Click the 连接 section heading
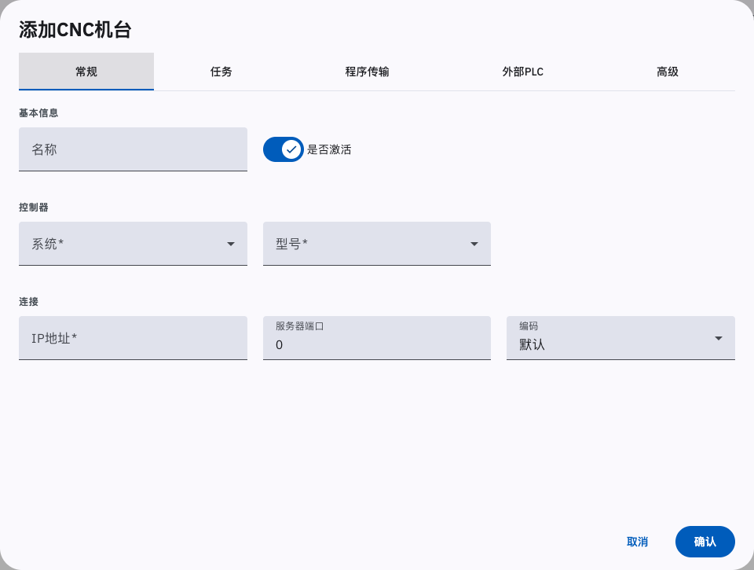 click(28, 302)
